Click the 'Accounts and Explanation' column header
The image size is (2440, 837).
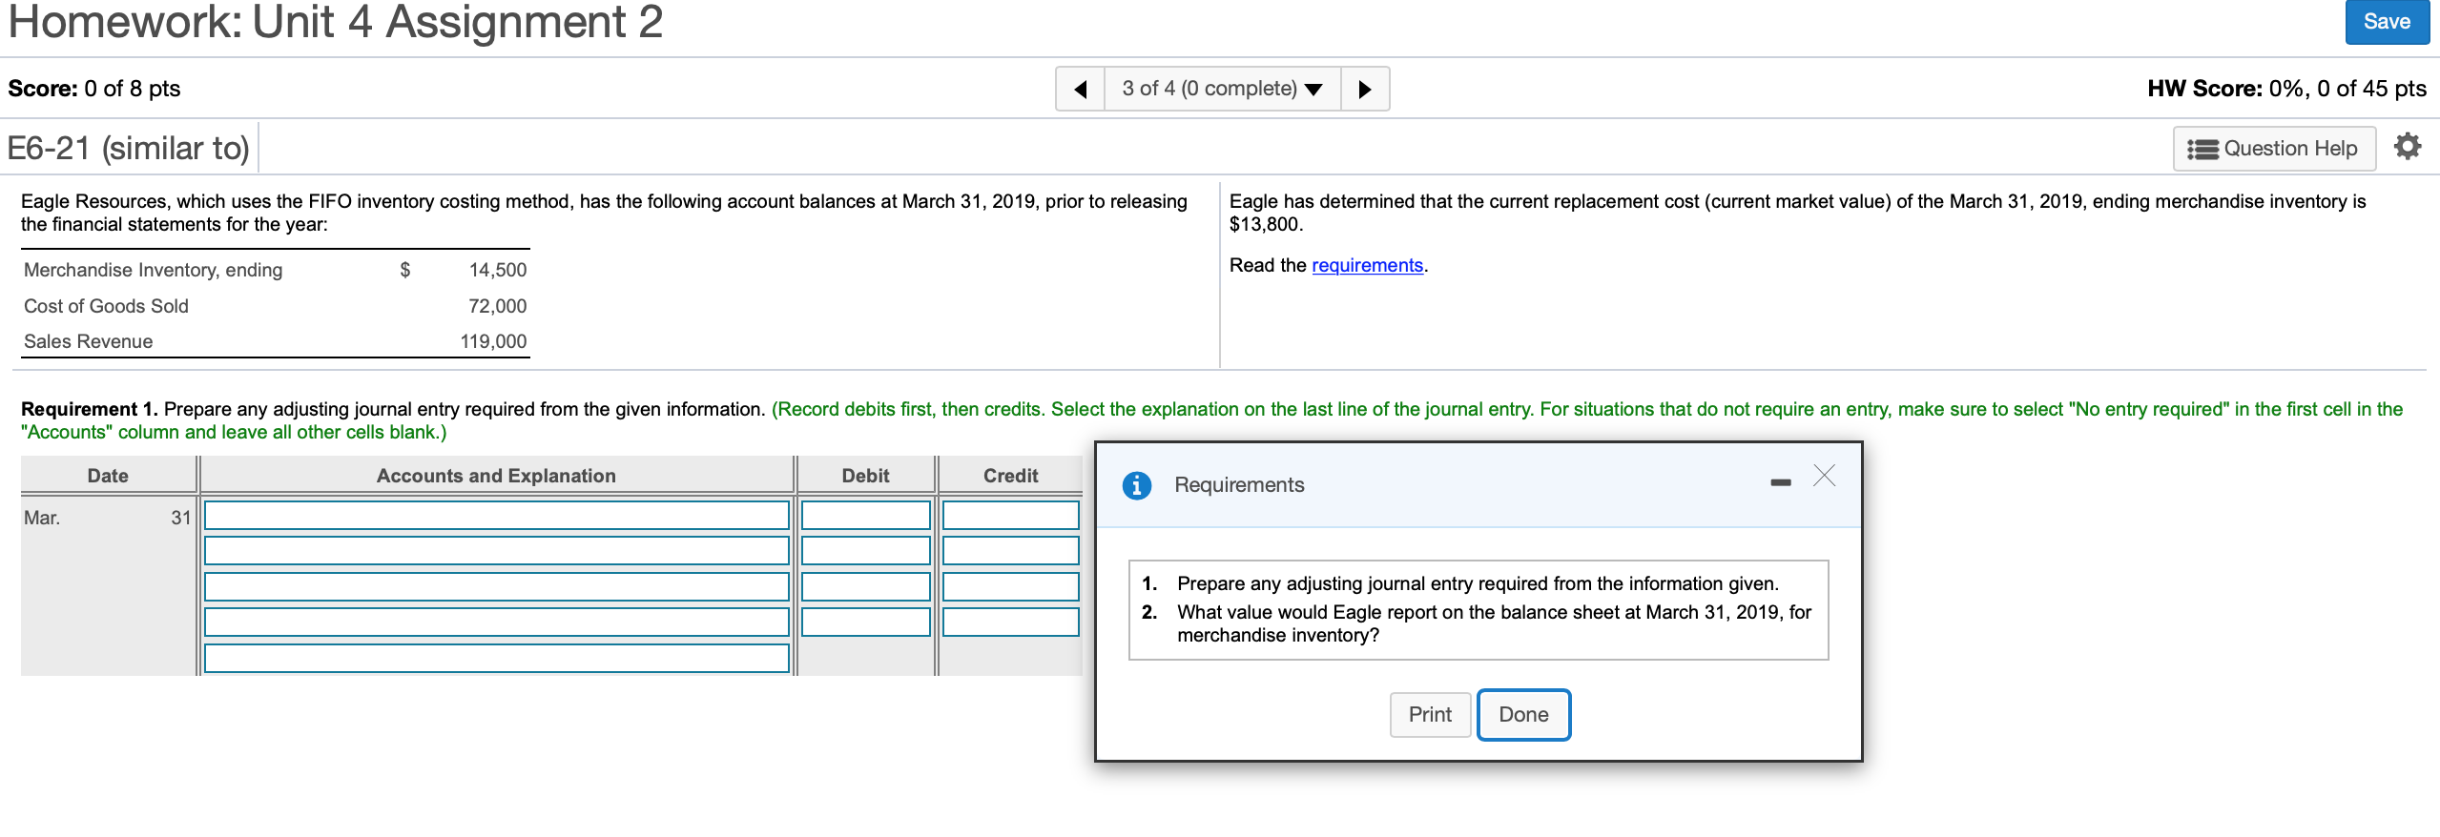[x=496, y=476]
